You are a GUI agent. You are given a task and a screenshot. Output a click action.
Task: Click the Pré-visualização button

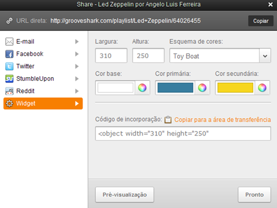point(125,195)
